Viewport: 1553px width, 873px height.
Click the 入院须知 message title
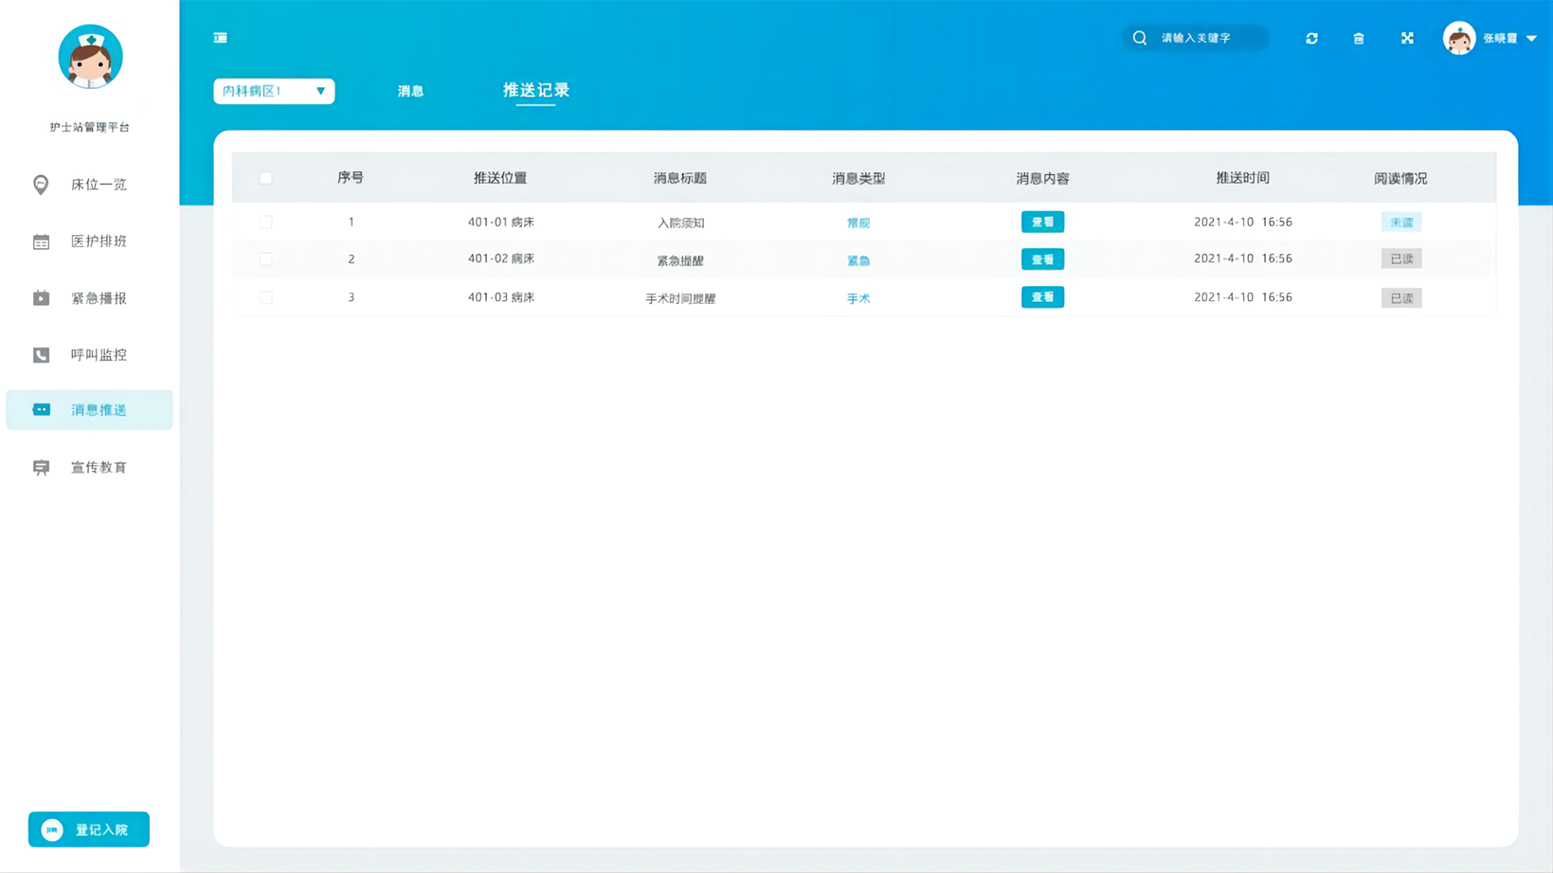680,223
